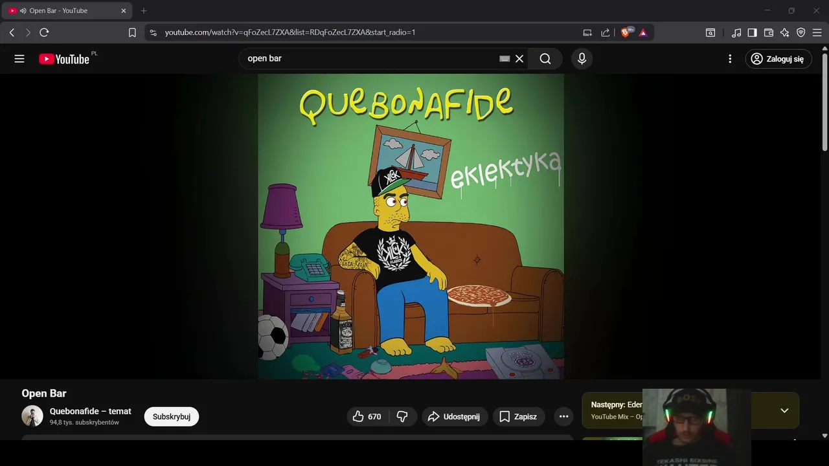
Task: Share the video via Udostępnij
Action: (x=455, y=417)
